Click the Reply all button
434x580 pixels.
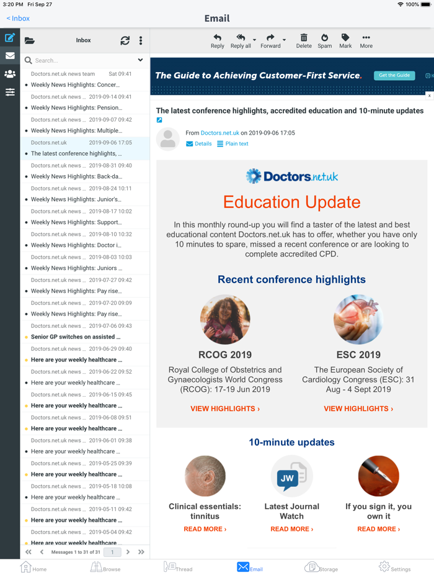coord(241,41)
